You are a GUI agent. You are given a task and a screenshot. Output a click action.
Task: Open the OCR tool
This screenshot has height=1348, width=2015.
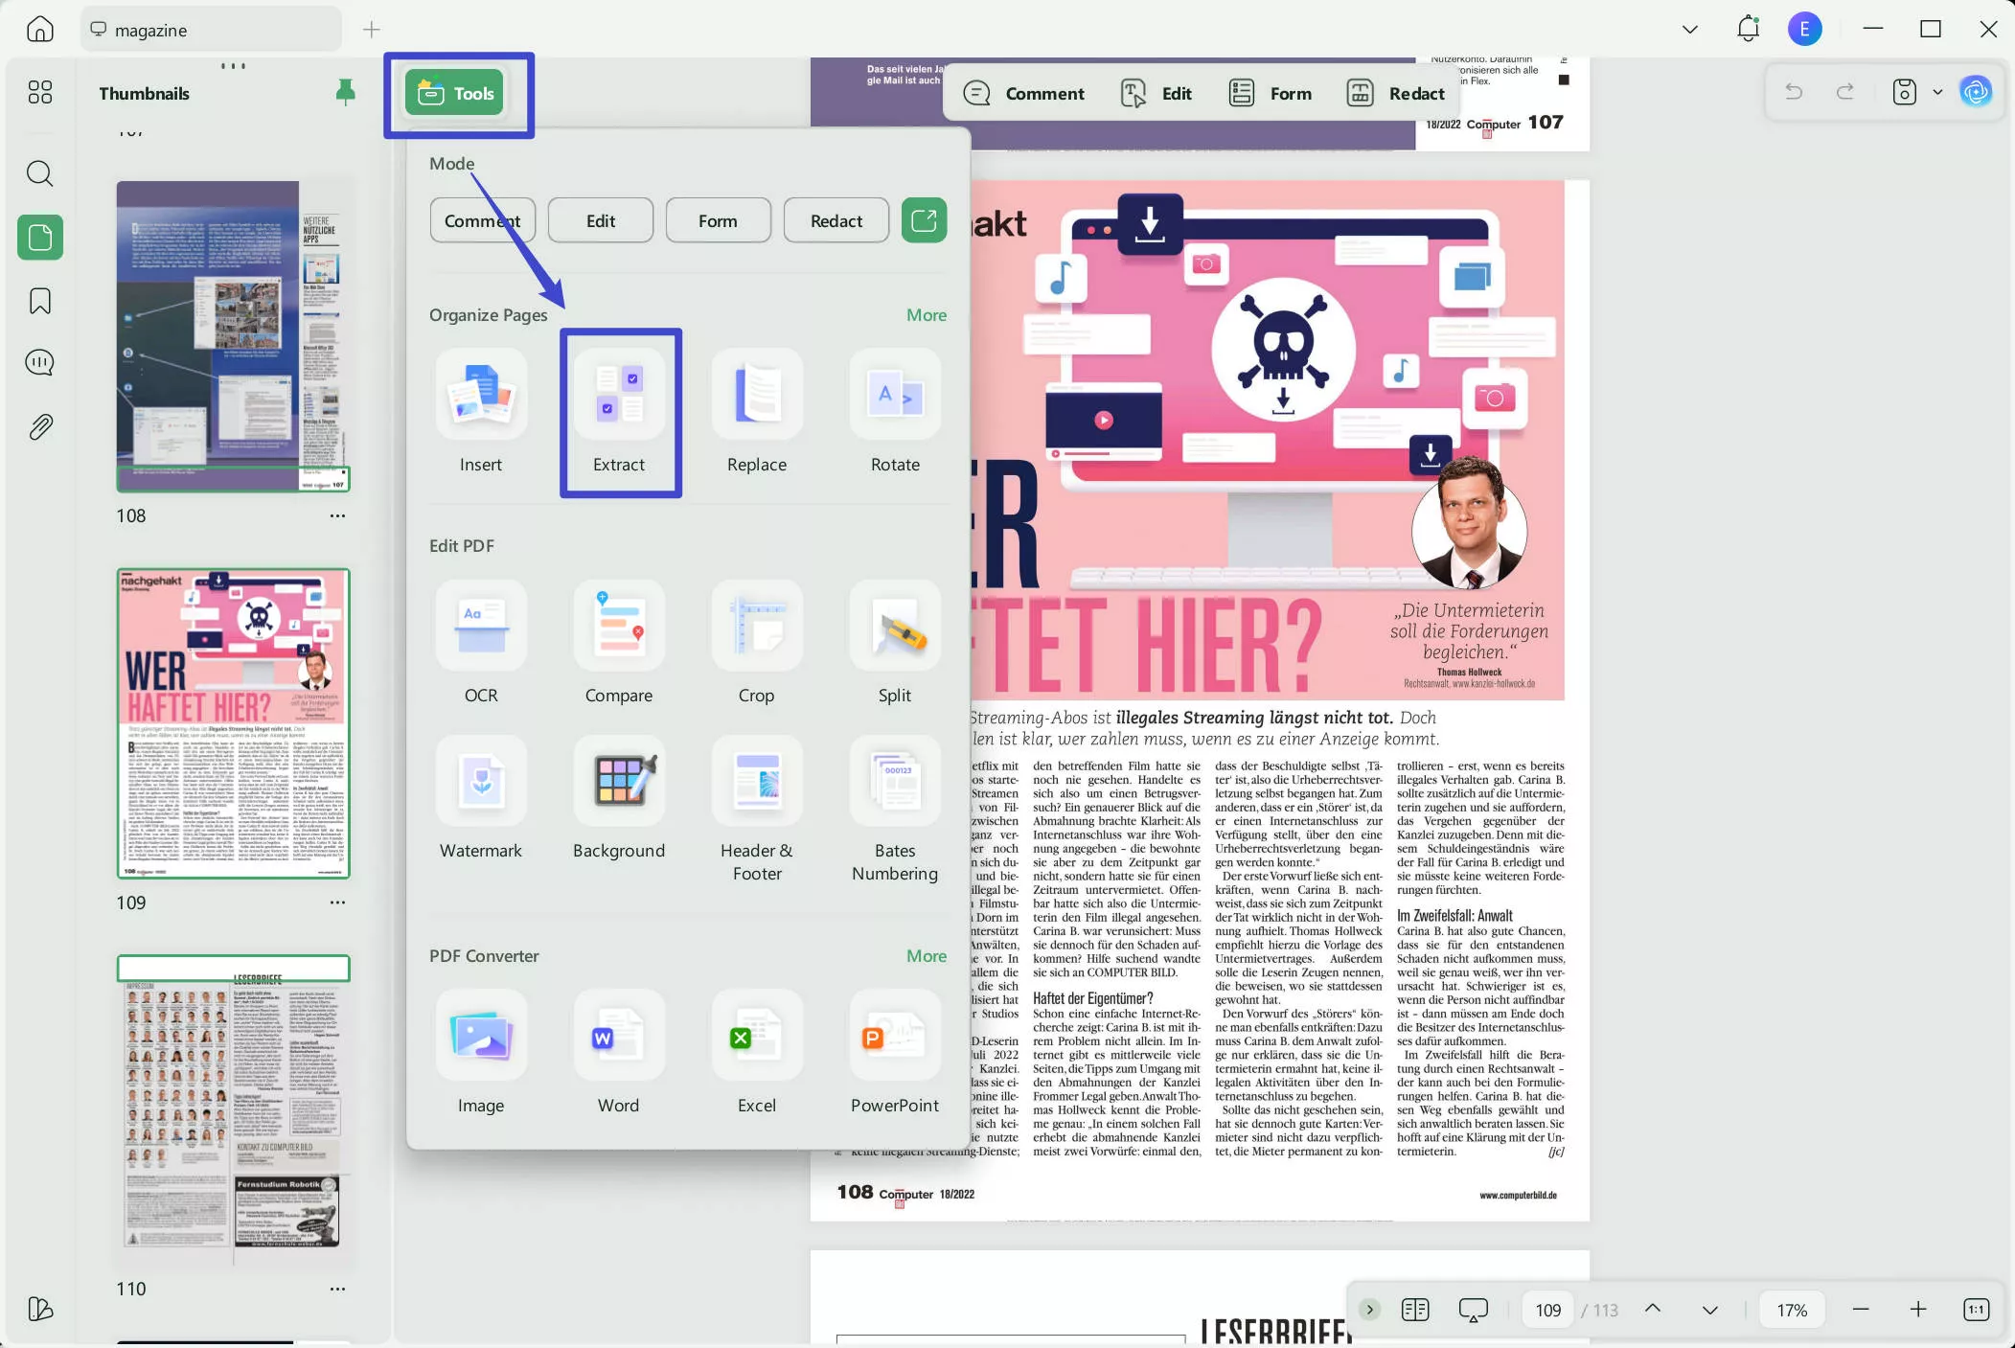coord(481,644)
